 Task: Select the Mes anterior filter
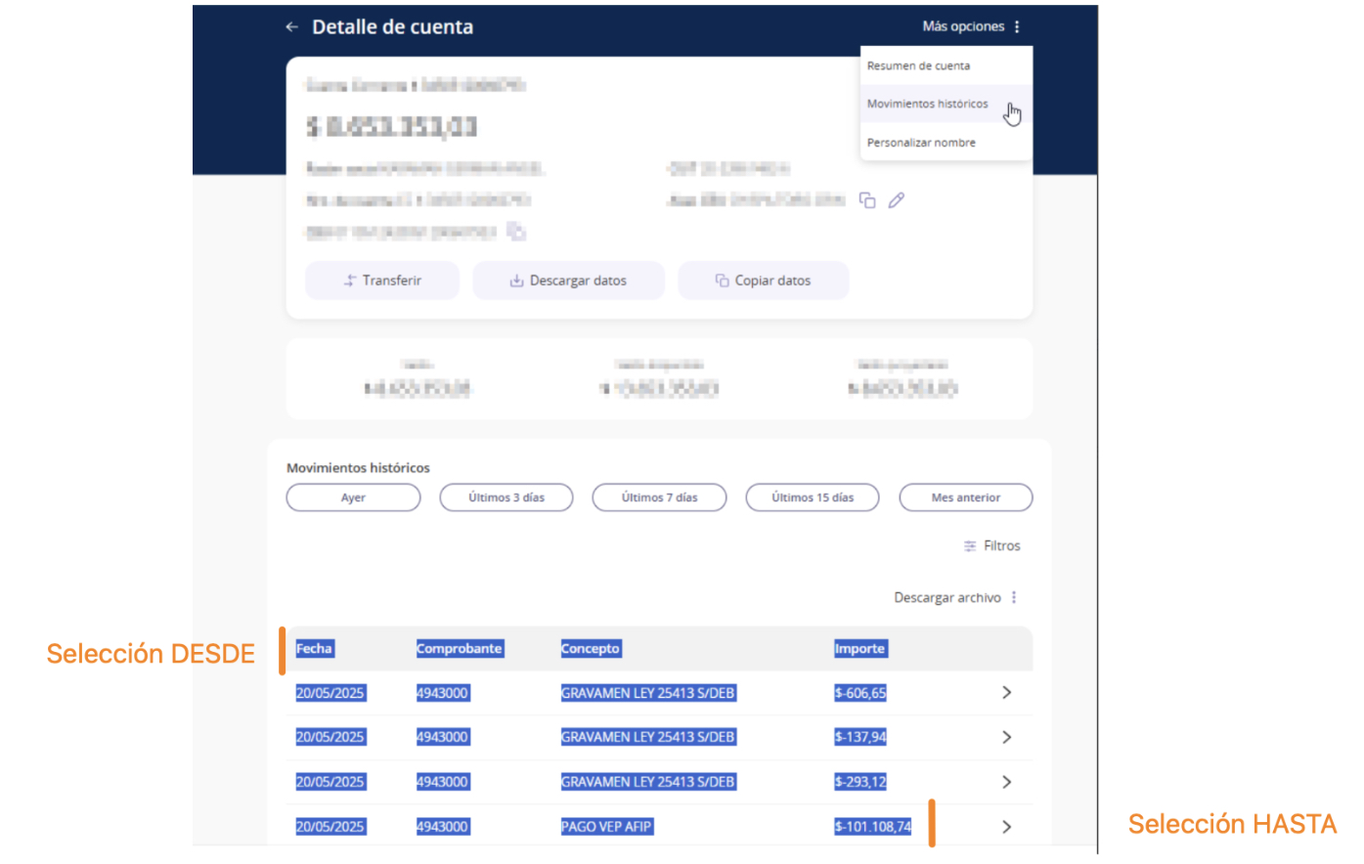[x=965, y=497]
